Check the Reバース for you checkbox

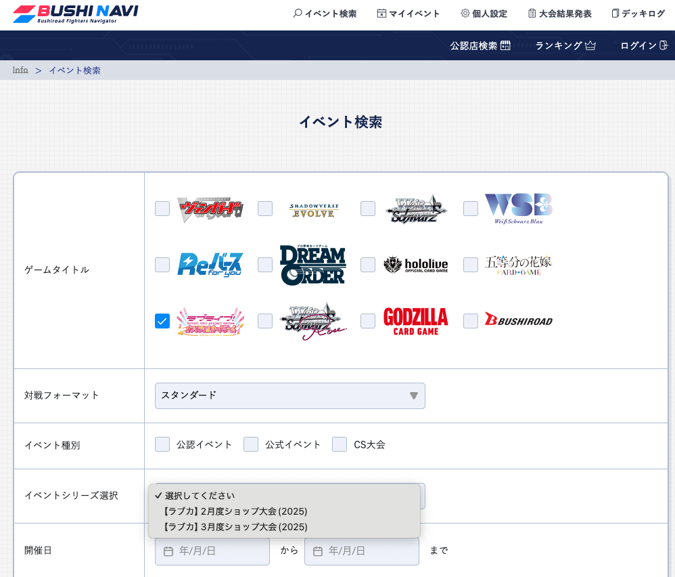click(x=162, y=265)
